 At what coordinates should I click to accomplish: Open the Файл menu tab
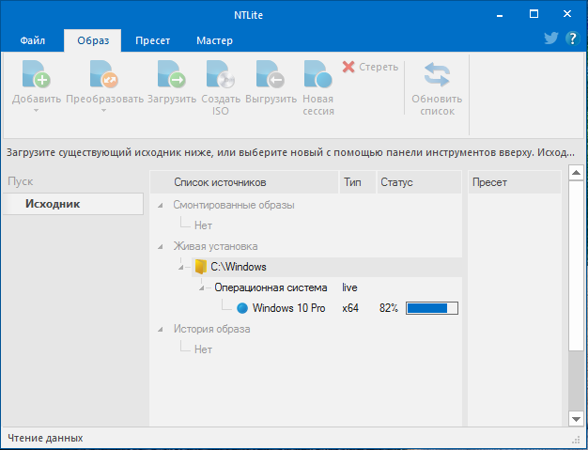(x=33, y=40)
